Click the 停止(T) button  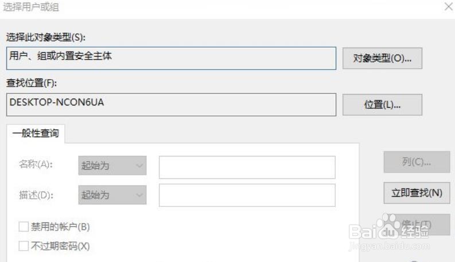pos(417,225)
